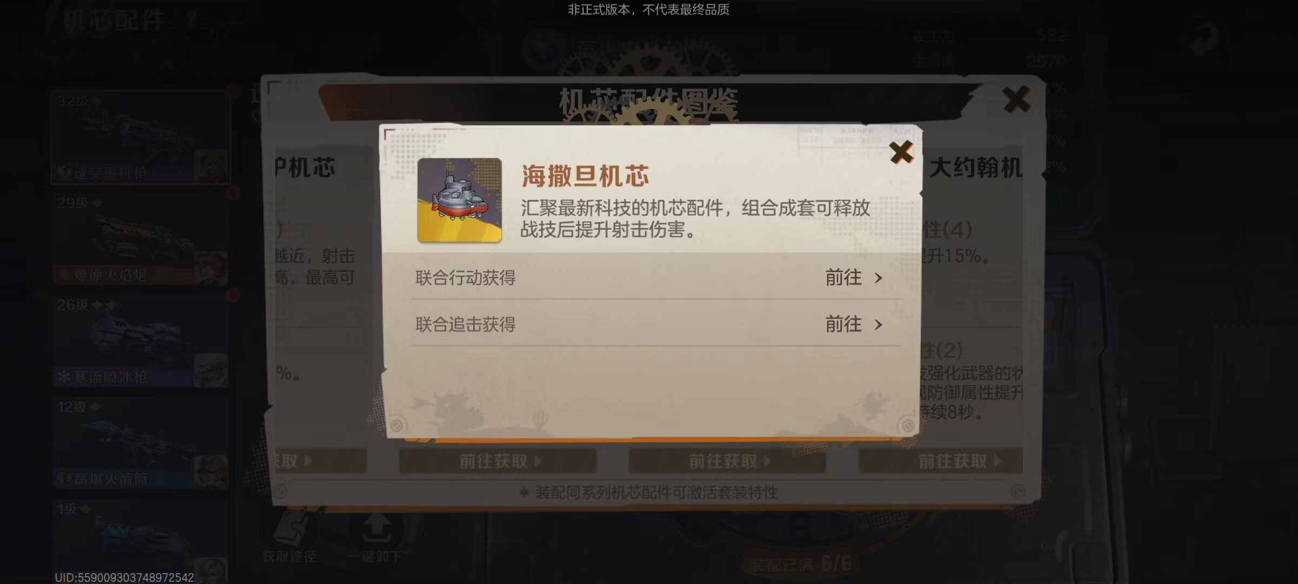
Task: Go to 联合行动获得 via 前往 arrow
Action: coord(854,278)
